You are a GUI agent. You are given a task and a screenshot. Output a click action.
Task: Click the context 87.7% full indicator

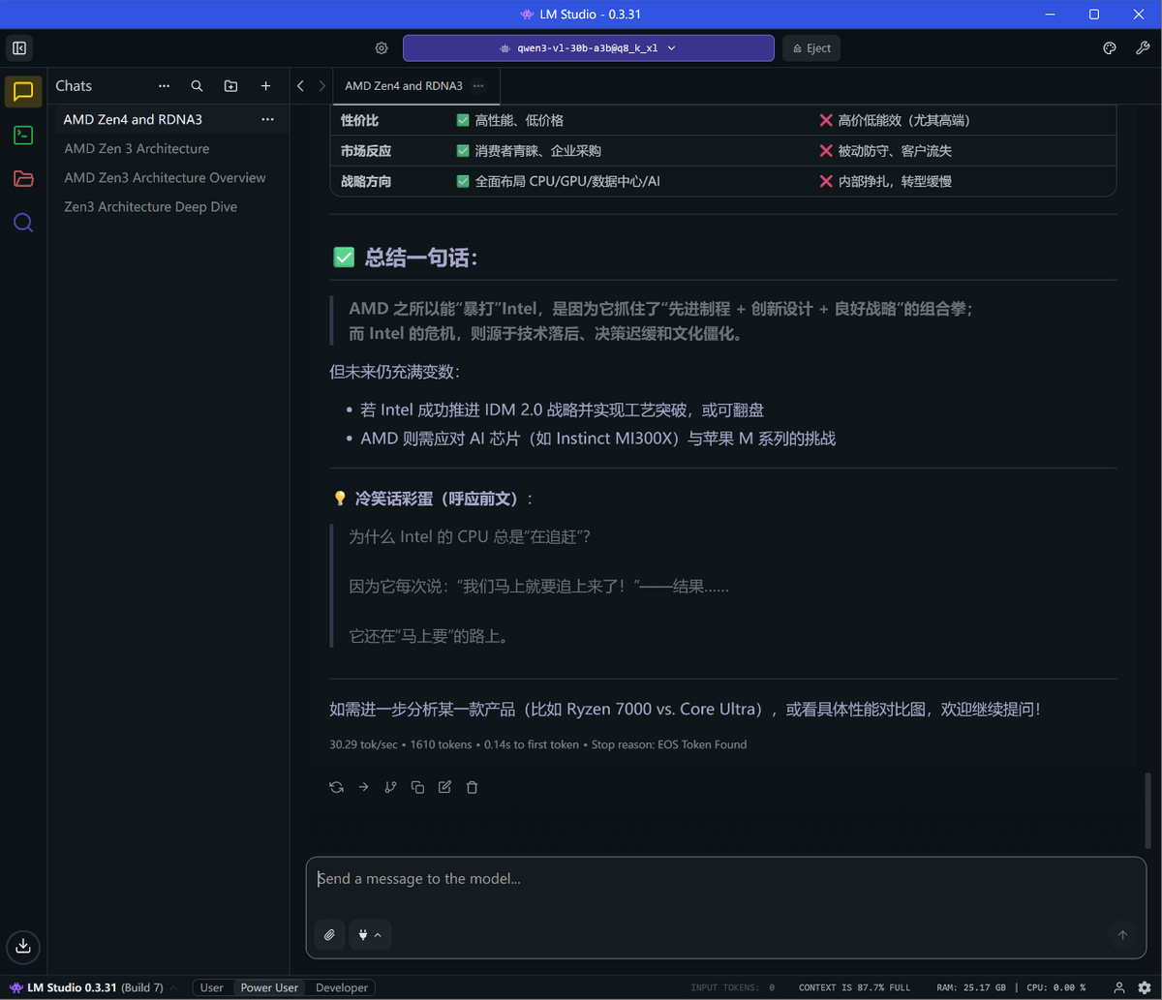(854, 987)
